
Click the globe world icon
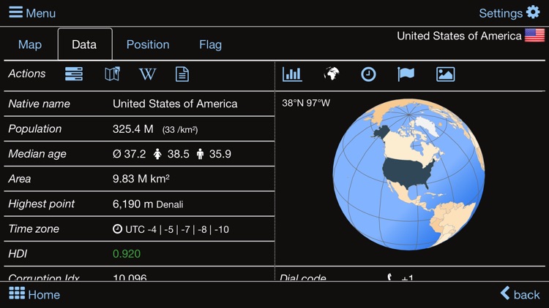click(x=331, y=74)
